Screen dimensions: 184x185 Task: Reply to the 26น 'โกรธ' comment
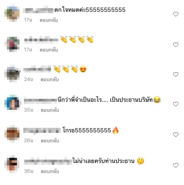50,141
